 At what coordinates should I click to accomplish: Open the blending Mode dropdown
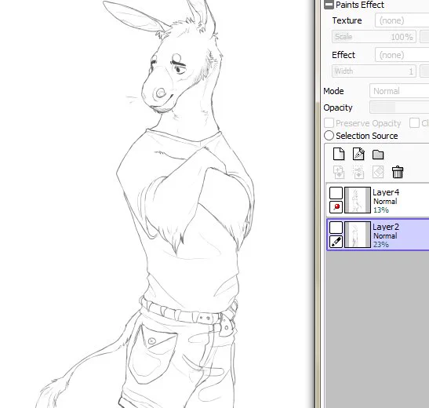point(399,91)
